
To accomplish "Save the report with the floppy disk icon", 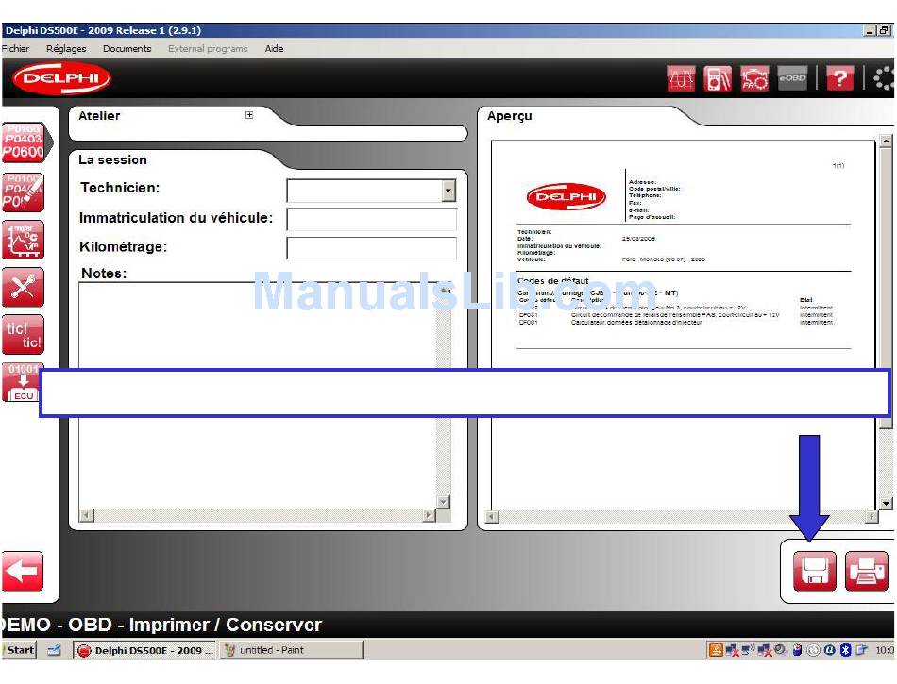I will 814,571.
